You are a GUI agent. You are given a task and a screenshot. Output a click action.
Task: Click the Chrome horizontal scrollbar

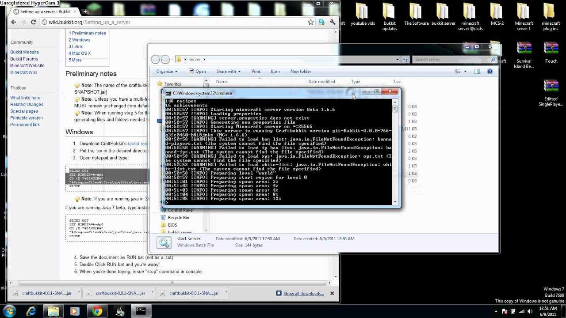click(172, 283)
